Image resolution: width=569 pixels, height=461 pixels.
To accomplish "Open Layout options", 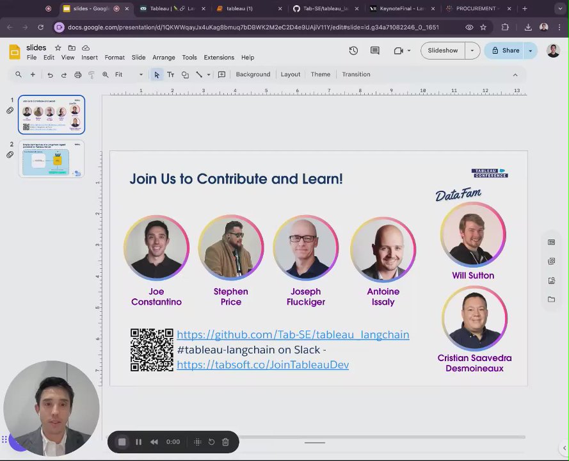I will pyautogui.click(x=291, y=74).
